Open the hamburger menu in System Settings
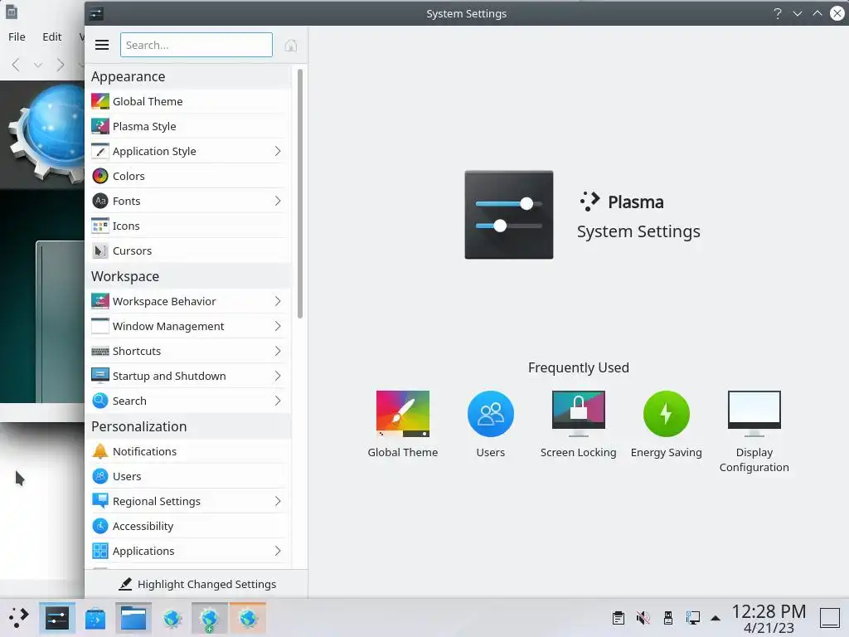 tap(102, 45)
